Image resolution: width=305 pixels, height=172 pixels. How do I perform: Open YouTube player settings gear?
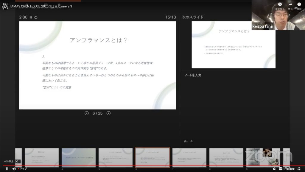pos(274,169)
